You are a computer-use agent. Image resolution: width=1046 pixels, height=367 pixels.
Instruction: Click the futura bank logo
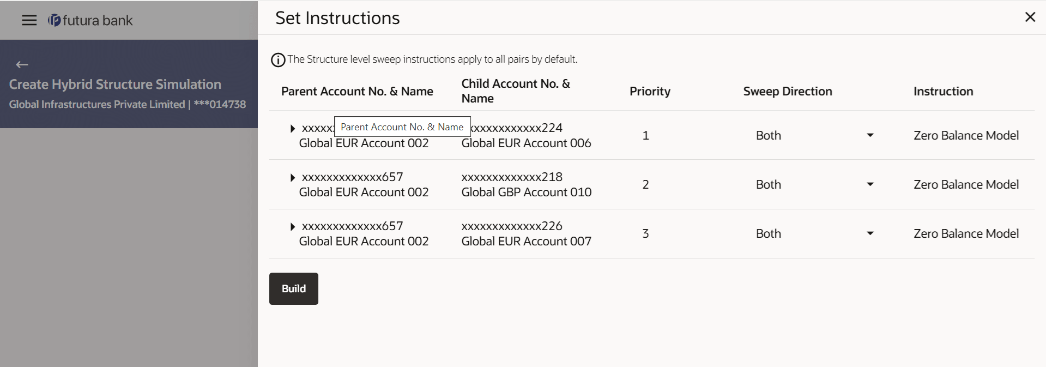point(90,20)
